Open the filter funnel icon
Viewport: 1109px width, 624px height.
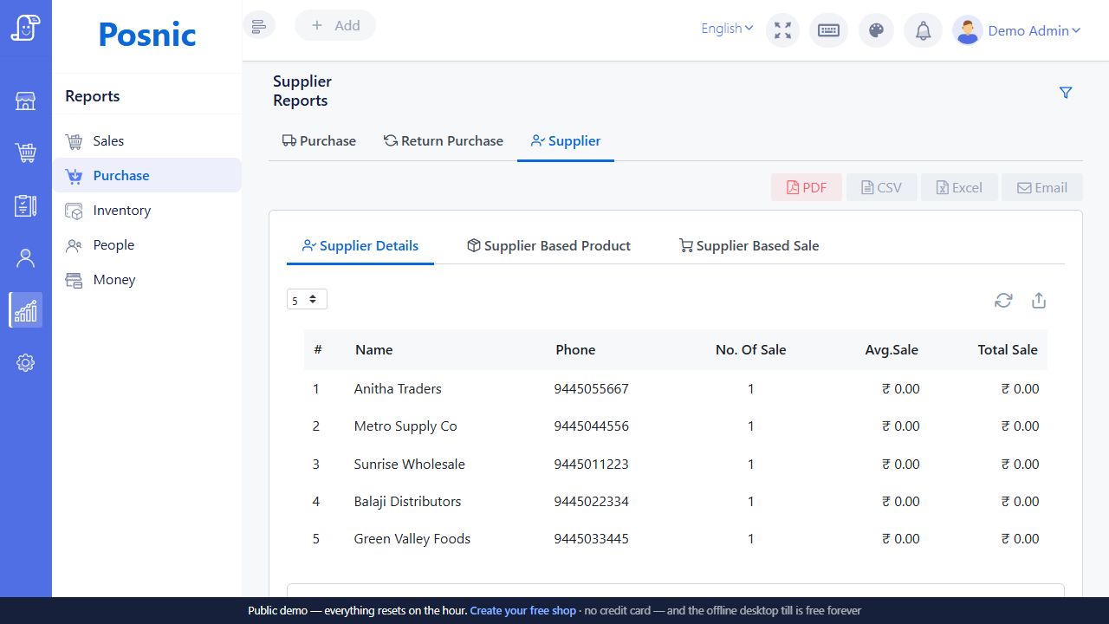[1066, 93]
